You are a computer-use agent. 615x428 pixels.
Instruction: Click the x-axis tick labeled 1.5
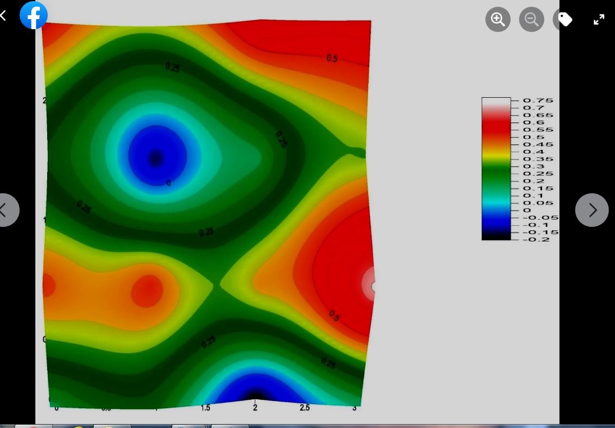coord(205,408)
